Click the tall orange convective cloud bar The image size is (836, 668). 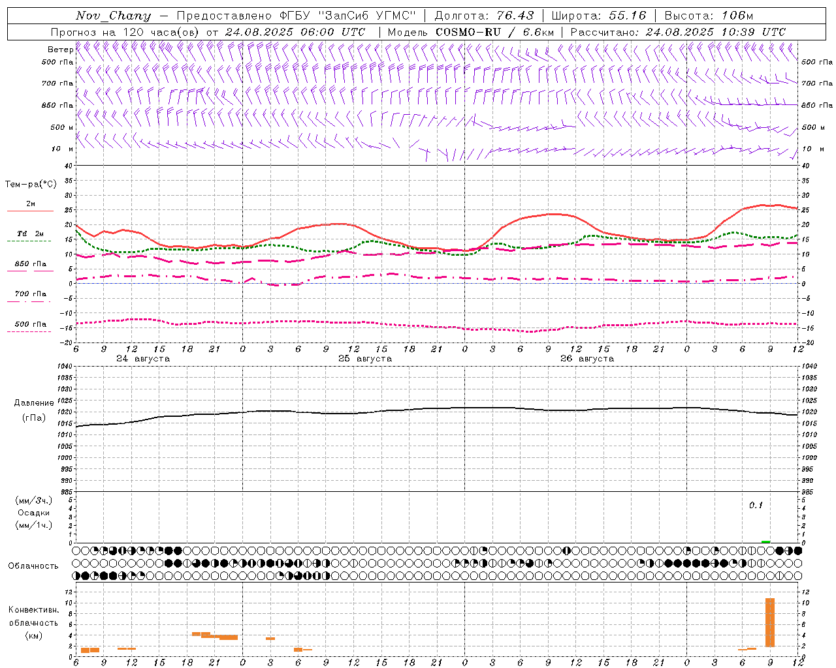[x=770, y=622]
